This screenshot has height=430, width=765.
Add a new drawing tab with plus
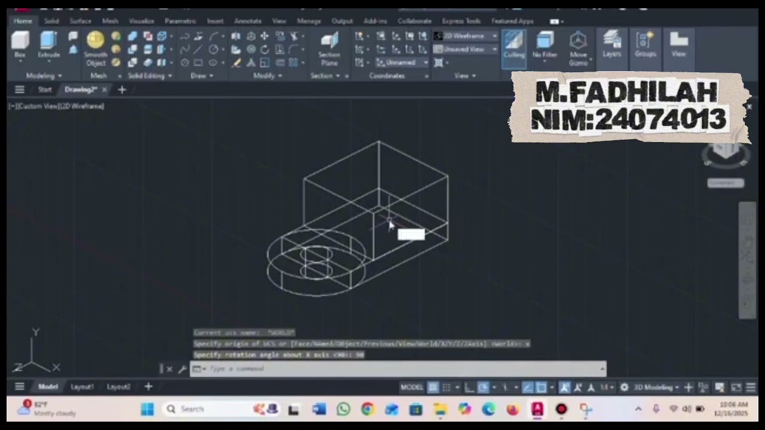[x=122, y=90]
